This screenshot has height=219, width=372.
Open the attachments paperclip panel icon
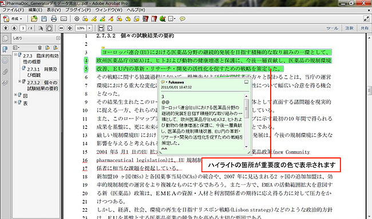[x=5, y=72]
